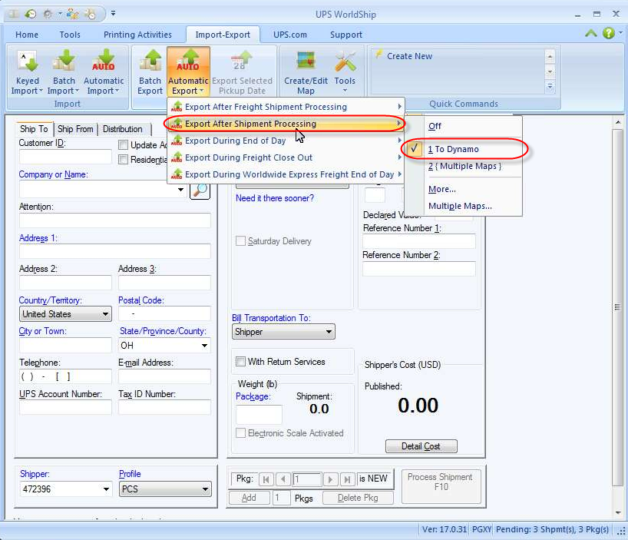
Task: Expand the Quick Commands list arrow
Action: tap(550, 87)
